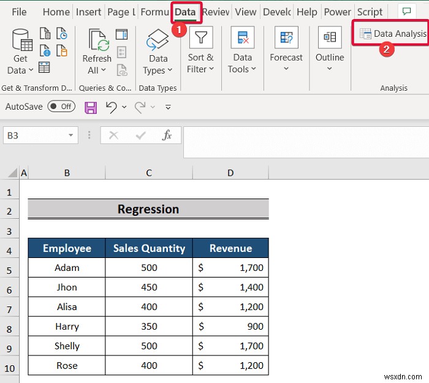Open the Get Data menu button
Viewport: 429px width, 383px height.
(20, 52)
